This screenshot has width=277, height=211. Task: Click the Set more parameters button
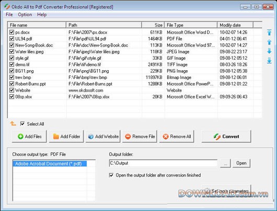coord(226,191)
